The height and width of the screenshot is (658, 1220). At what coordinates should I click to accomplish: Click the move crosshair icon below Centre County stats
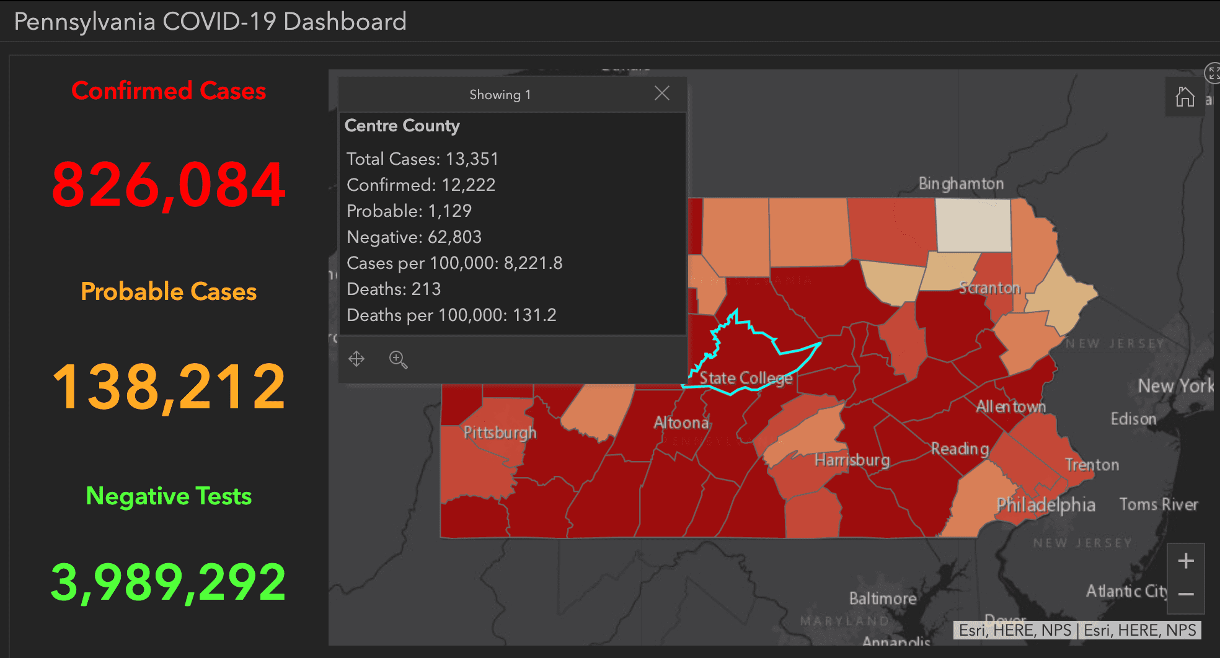point(357,359)
